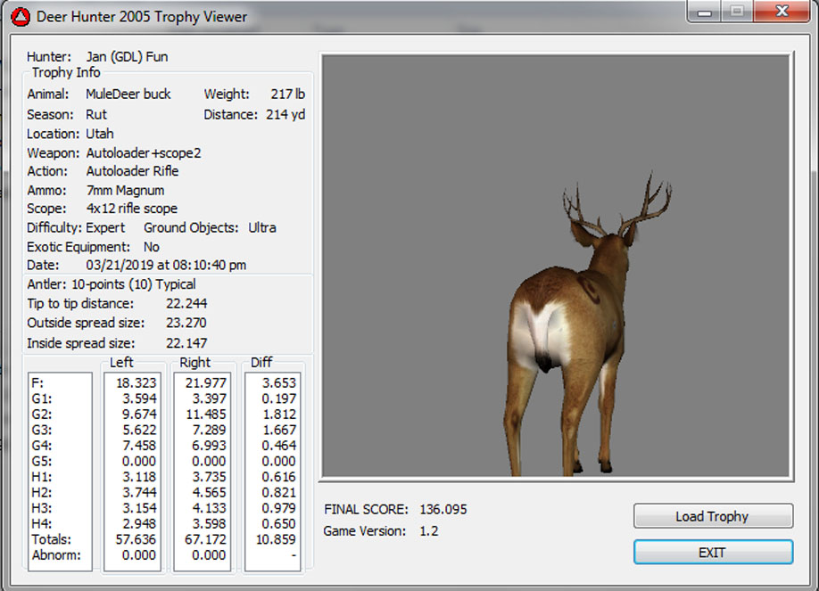Click the red Deer Hunter title bar icon

pyautogui.click(x=20, y=17)
